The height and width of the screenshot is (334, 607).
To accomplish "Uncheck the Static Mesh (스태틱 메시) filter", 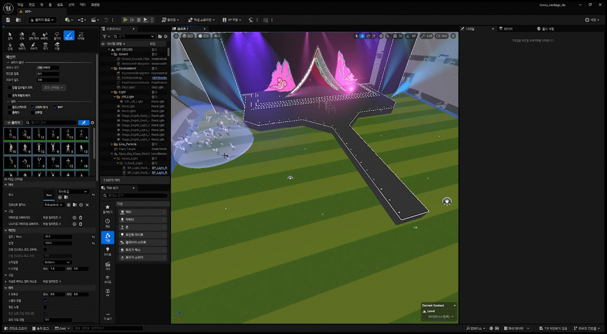I will pyautogui.click(x=32, y=107).
